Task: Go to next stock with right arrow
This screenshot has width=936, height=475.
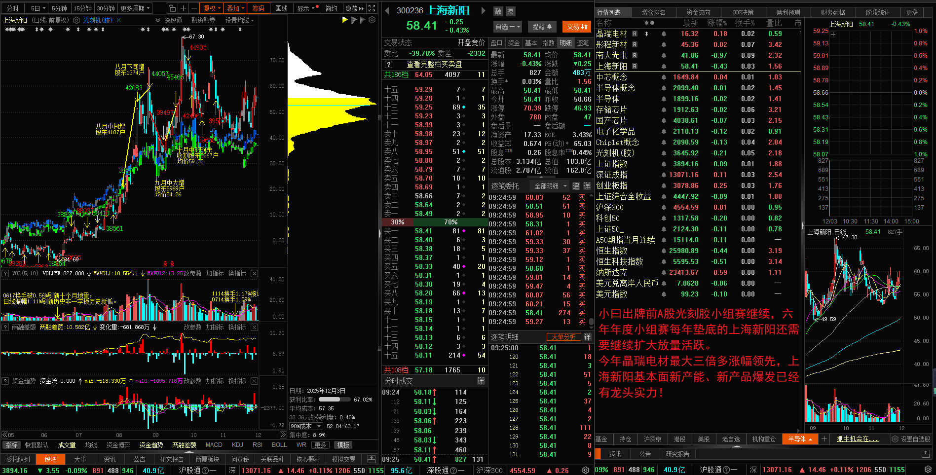Action: (x=484, y=10)
